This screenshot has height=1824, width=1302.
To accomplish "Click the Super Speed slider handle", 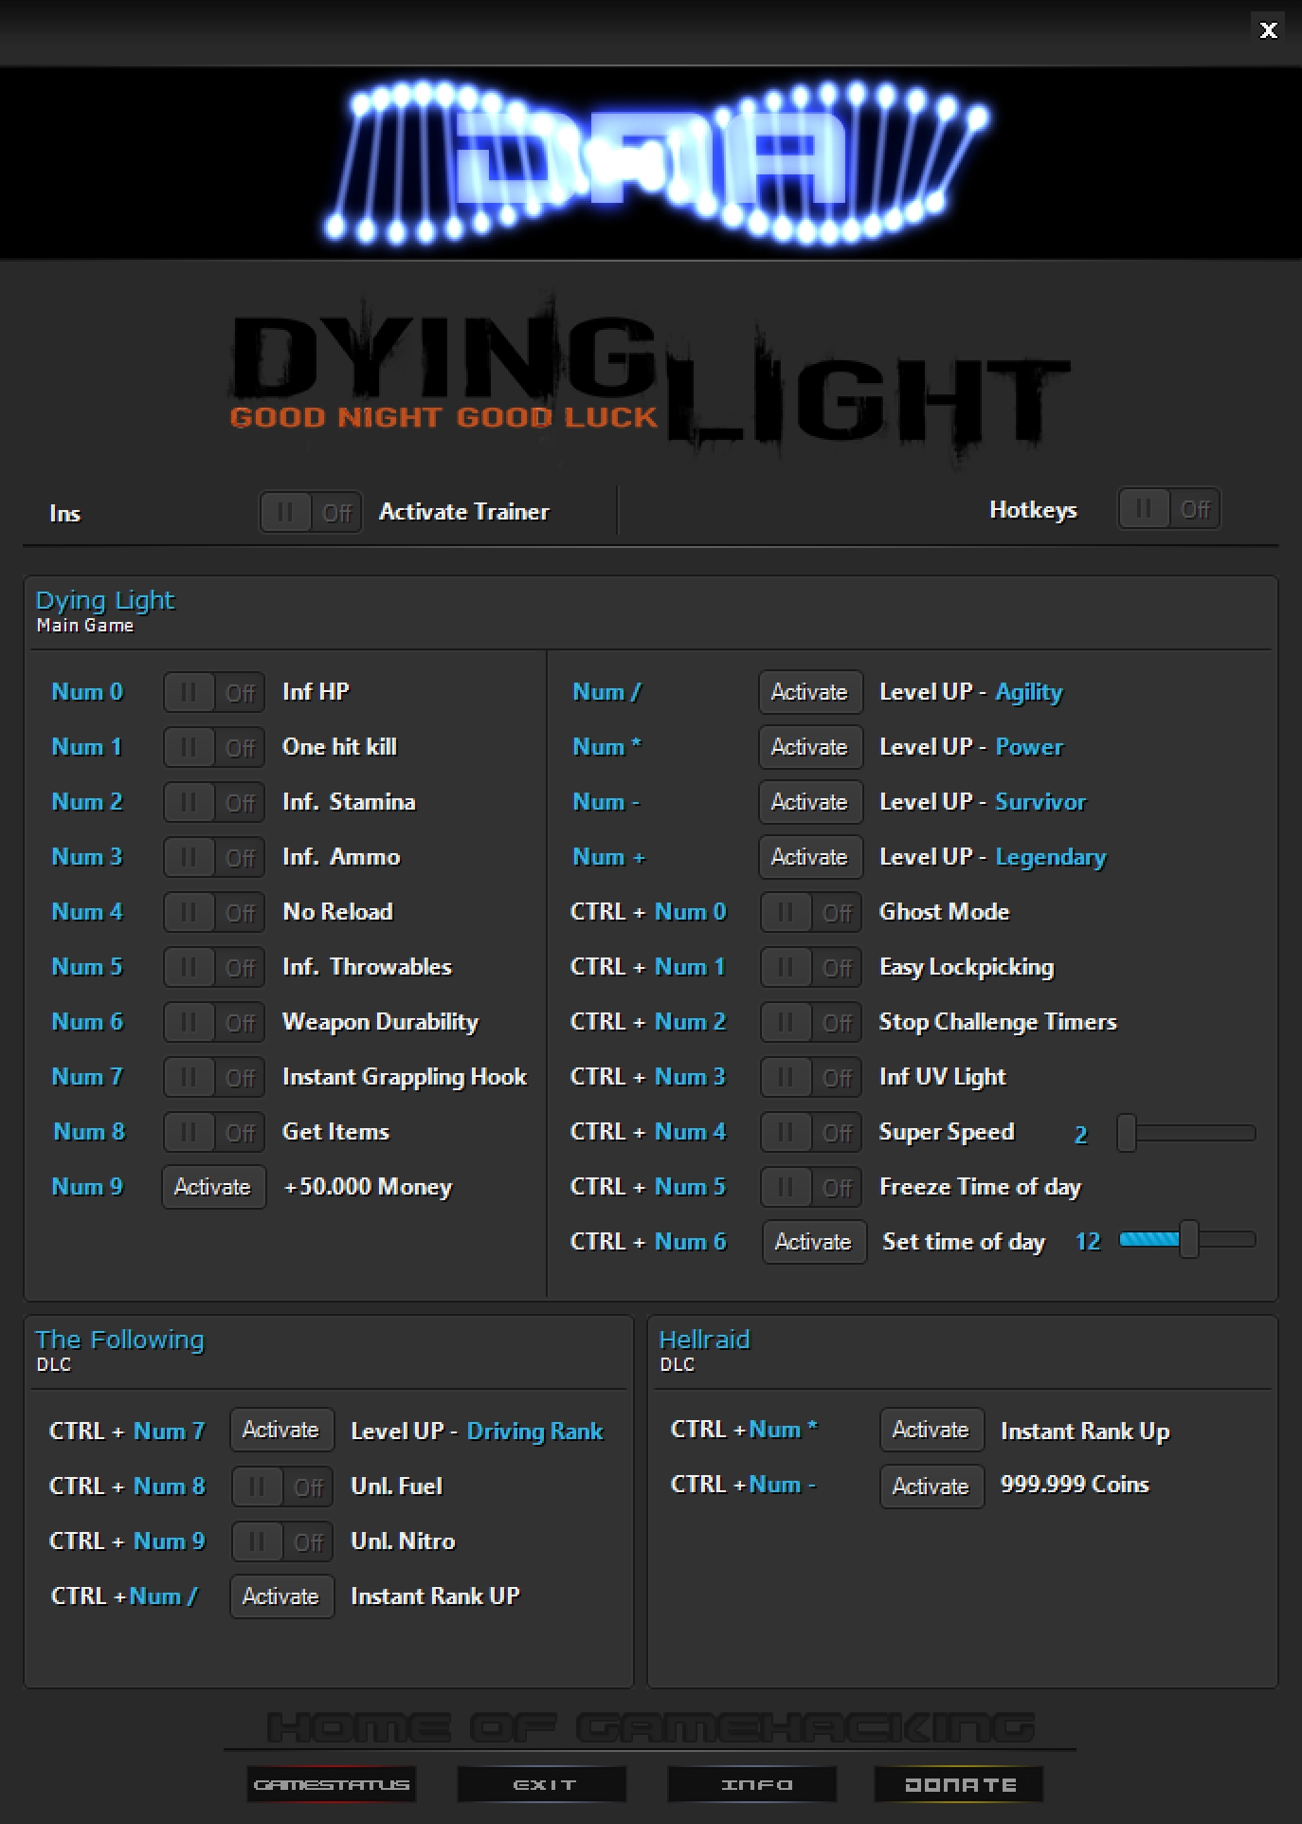I will tap(1127, 1133).
